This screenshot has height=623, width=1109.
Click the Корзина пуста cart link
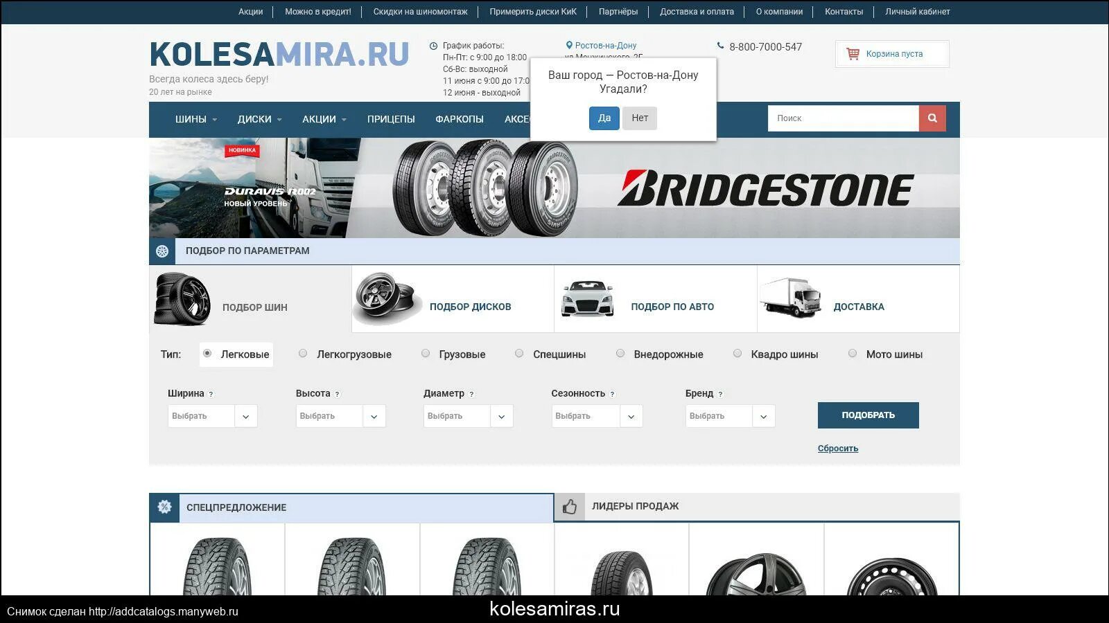click(x=894, y=54)
